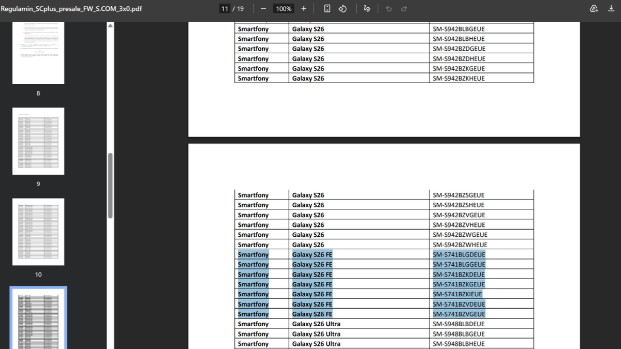The image size is (621, 349).
Task: Save the PDF to Google Drive
Action: 594,9
